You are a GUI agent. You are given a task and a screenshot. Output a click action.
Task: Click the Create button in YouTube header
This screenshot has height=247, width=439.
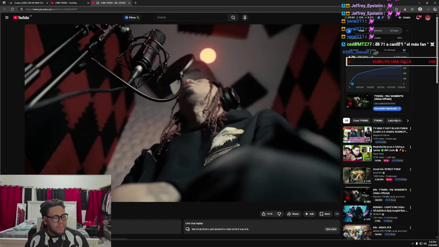(x=404, y=17)
